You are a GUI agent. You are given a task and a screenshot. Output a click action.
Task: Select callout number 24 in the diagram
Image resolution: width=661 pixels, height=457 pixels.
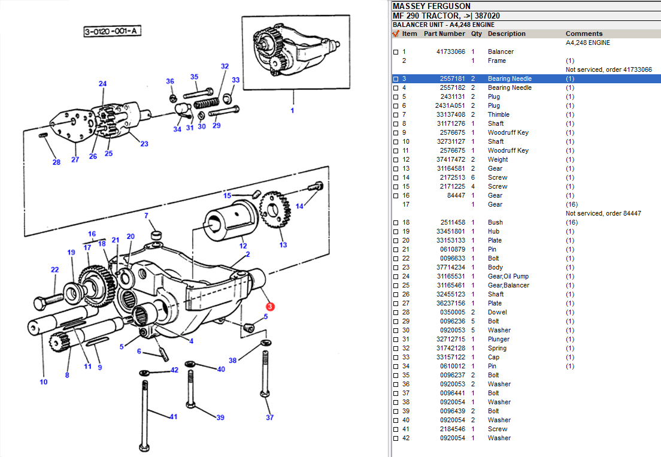[x=102, y=84]
